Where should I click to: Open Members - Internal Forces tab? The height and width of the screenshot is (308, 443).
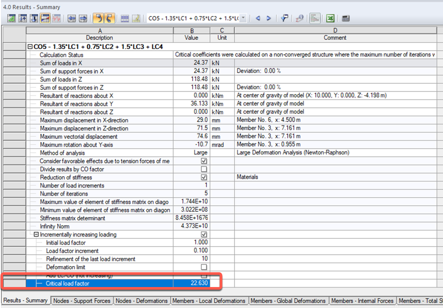click(363, 301)
